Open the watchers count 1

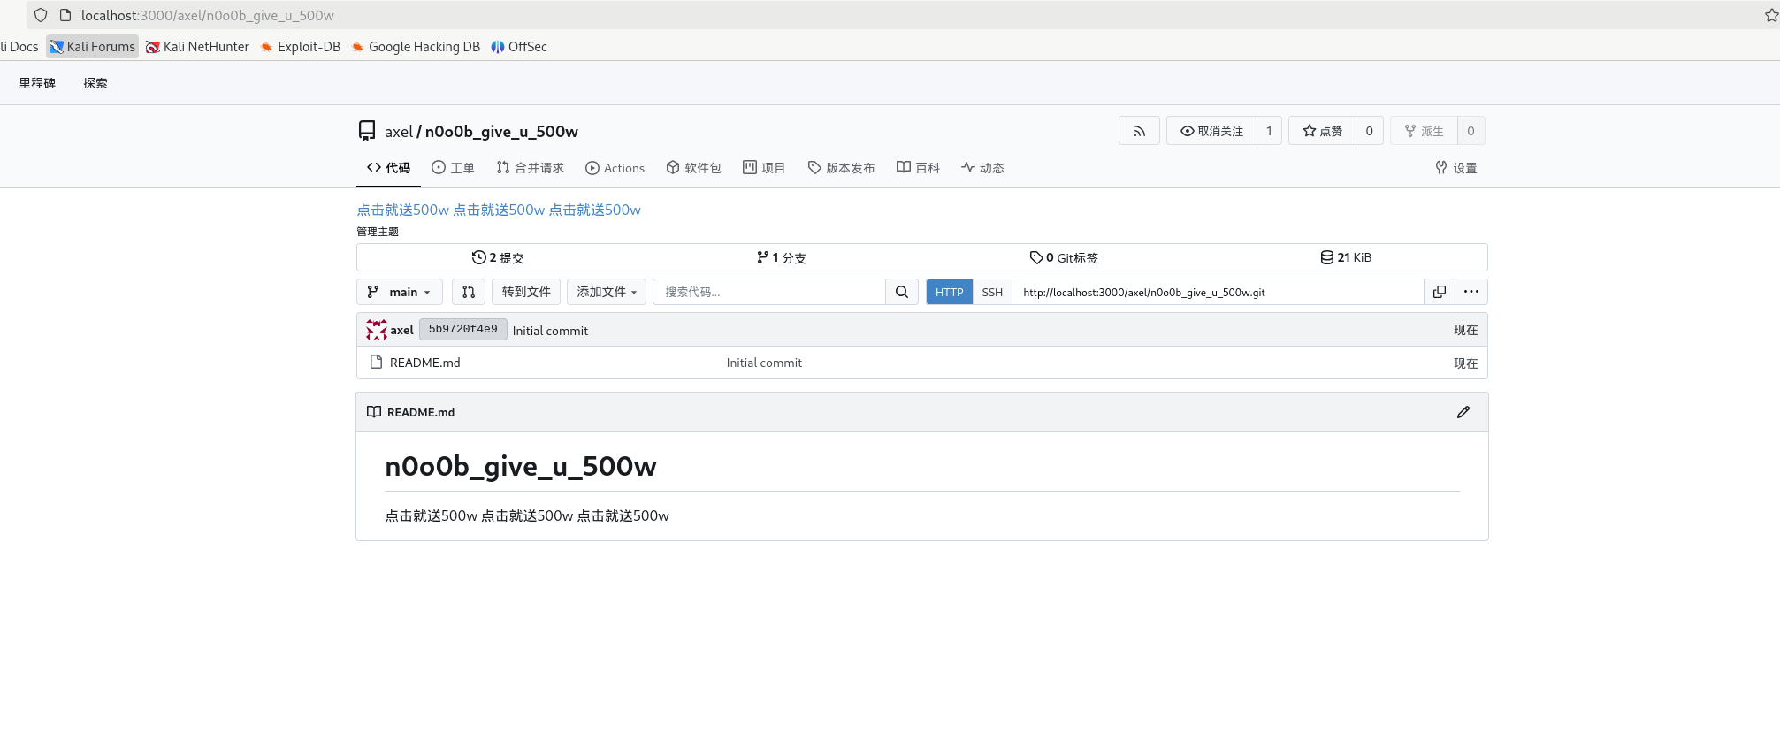(x=1269, y=131)
